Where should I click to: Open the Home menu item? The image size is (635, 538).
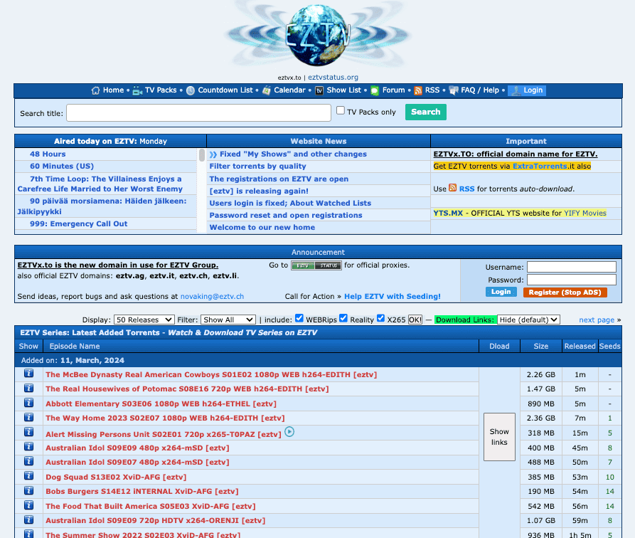113,90
